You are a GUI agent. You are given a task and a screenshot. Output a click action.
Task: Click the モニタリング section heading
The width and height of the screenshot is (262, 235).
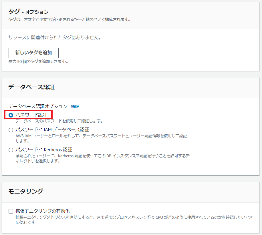pyautogui.click(x=26, y=191)
